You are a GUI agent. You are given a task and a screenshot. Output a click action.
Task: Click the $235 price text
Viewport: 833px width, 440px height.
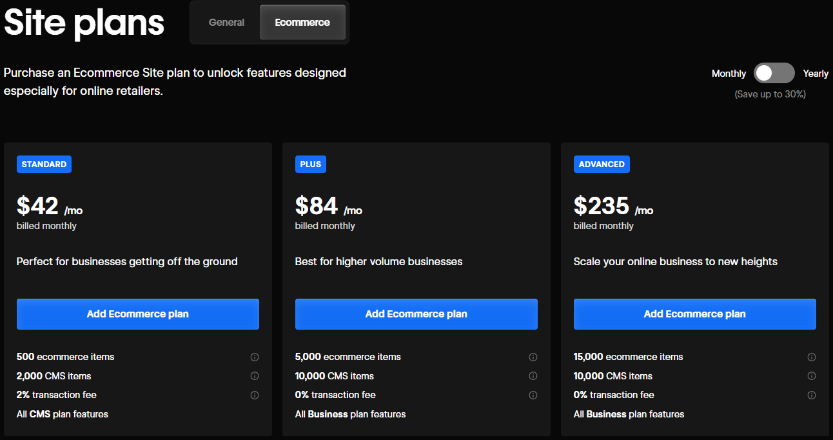602,206
